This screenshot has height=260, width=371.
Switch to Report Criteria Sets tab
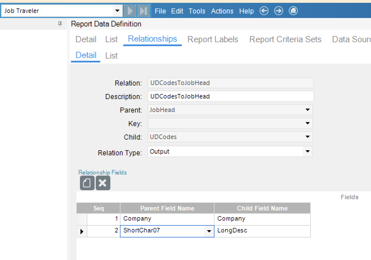coord(285,39)
